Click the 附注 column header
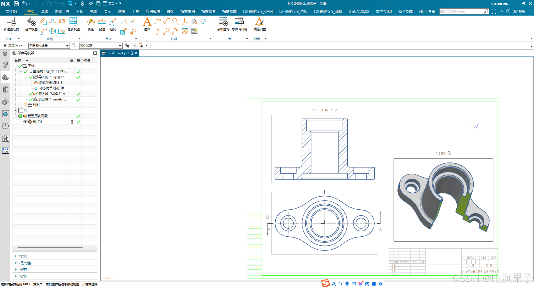The height and width of the screenshot is (287, 534). [90, 60]
